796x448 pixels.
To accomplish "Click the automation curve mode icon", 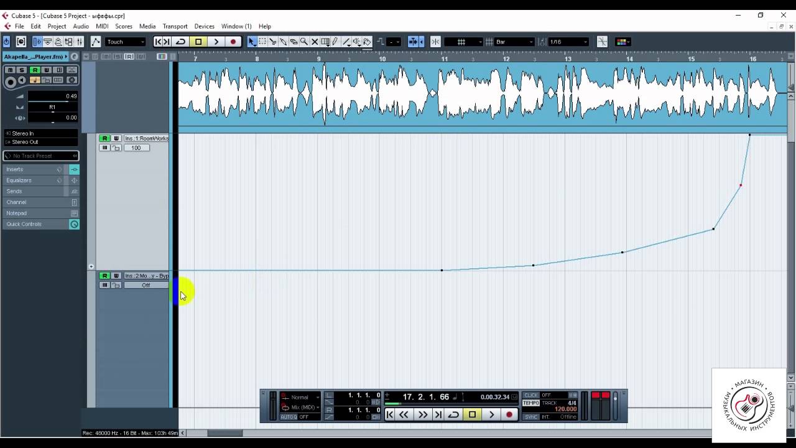I will coord(96,42).
